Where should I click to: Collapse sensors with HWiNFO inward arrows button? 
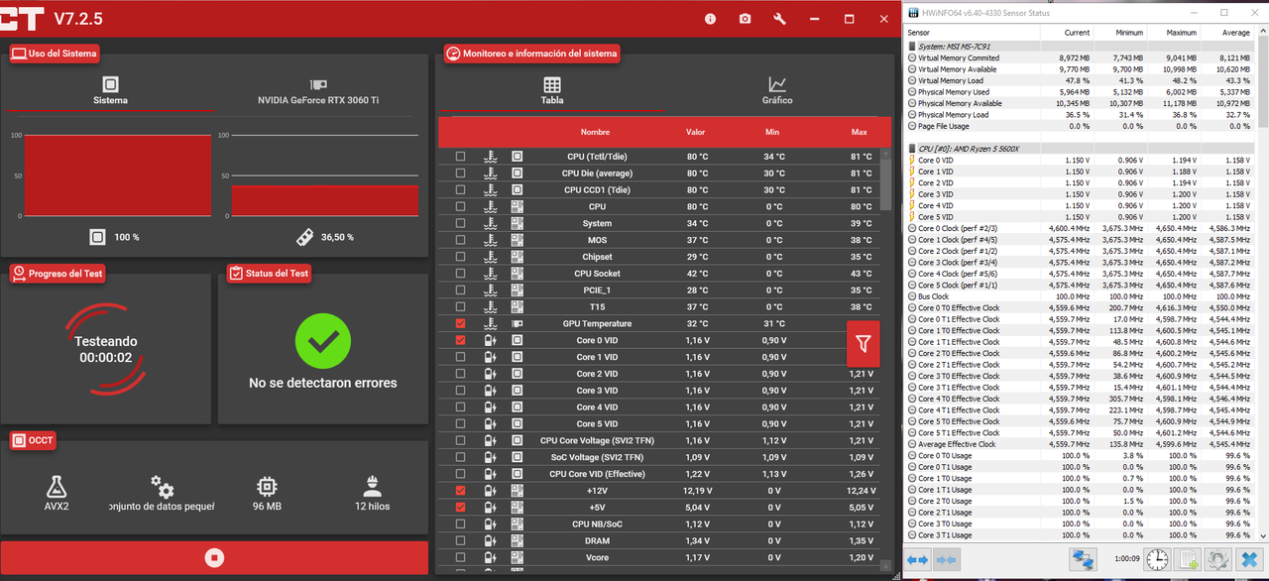point(946,560)
